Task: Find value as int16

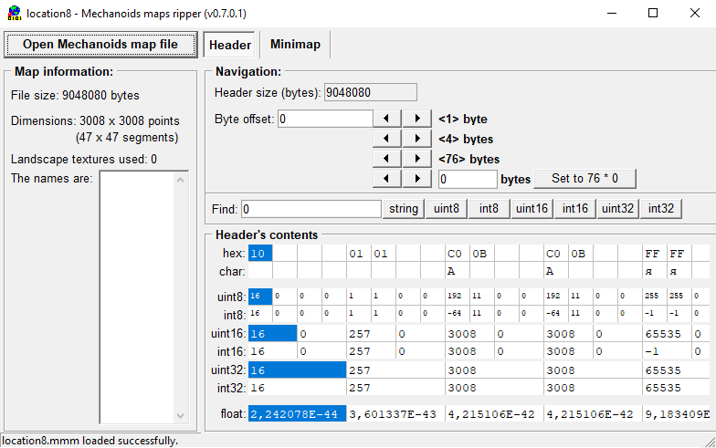Action: (x=574, y=209)
